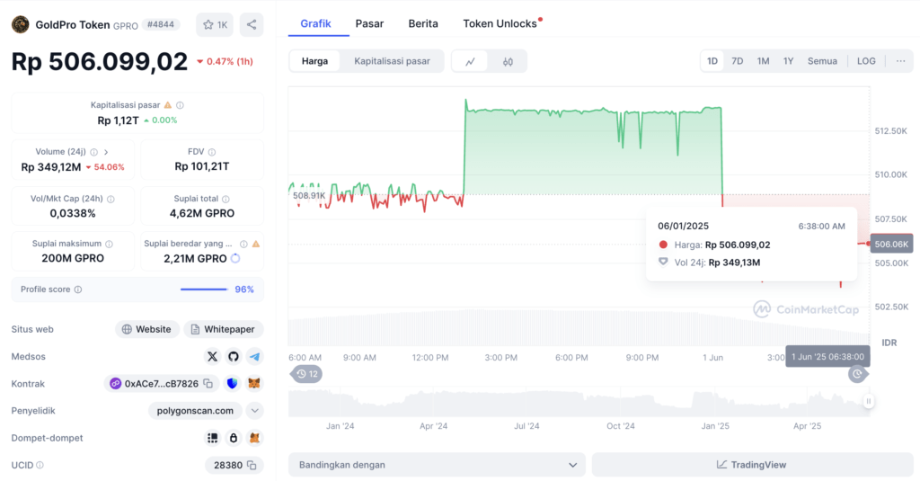The image size is (920, 481).
Task: Open the Telegram social icon
Action: click(x=254, y=357)
